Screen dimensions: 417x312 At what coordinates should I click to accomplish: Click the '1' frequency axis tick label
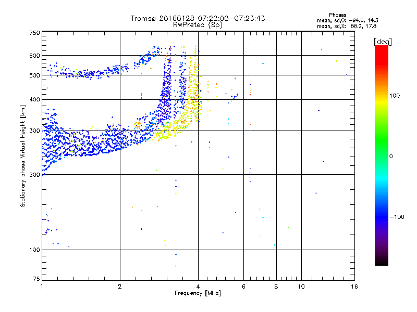[42, 287]
